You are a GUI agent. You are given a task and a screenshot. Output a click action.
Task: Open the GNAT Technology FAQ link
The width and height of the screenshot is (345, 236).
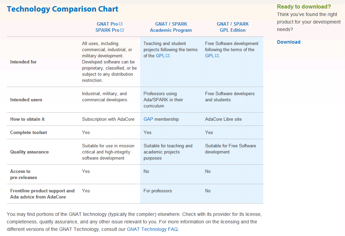pos(152,229)
